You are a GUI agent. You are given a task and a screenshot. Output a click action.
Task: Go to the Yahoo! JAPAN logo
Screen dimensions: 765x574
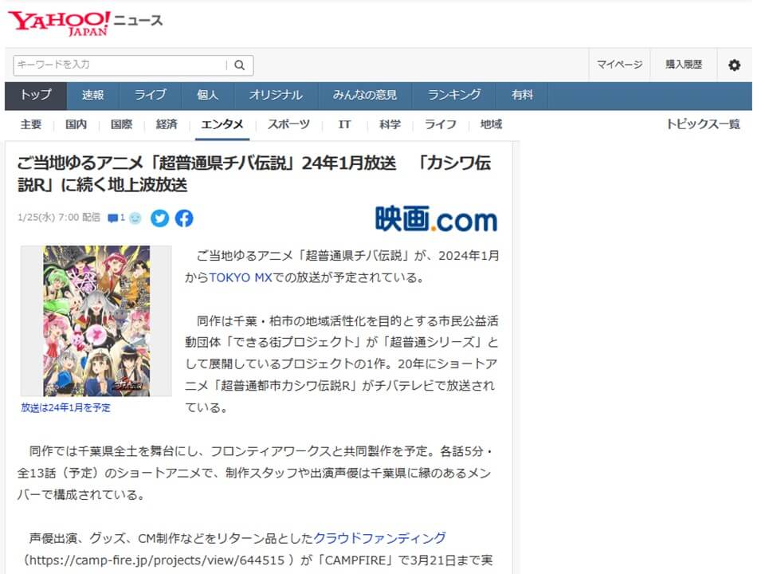[59, 22]
